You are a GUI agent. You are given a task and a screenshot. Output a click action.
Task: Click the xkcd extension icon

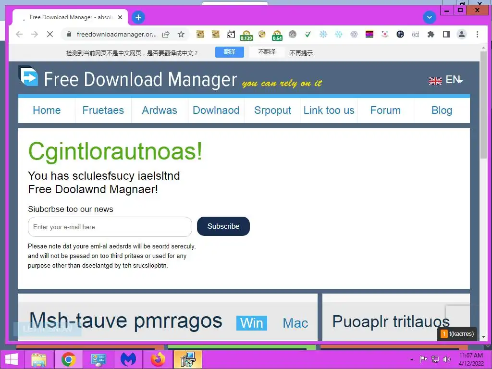pyautogui.click(x=415, y=34)
